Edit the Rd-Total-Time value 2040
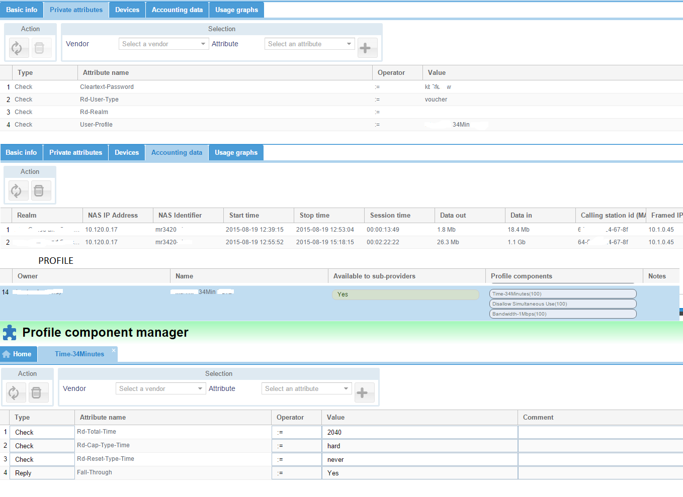 coord(420,432)
